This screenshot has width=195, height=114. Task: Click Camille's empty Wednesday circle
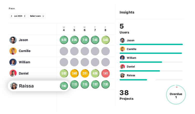[x=85, y=51]
